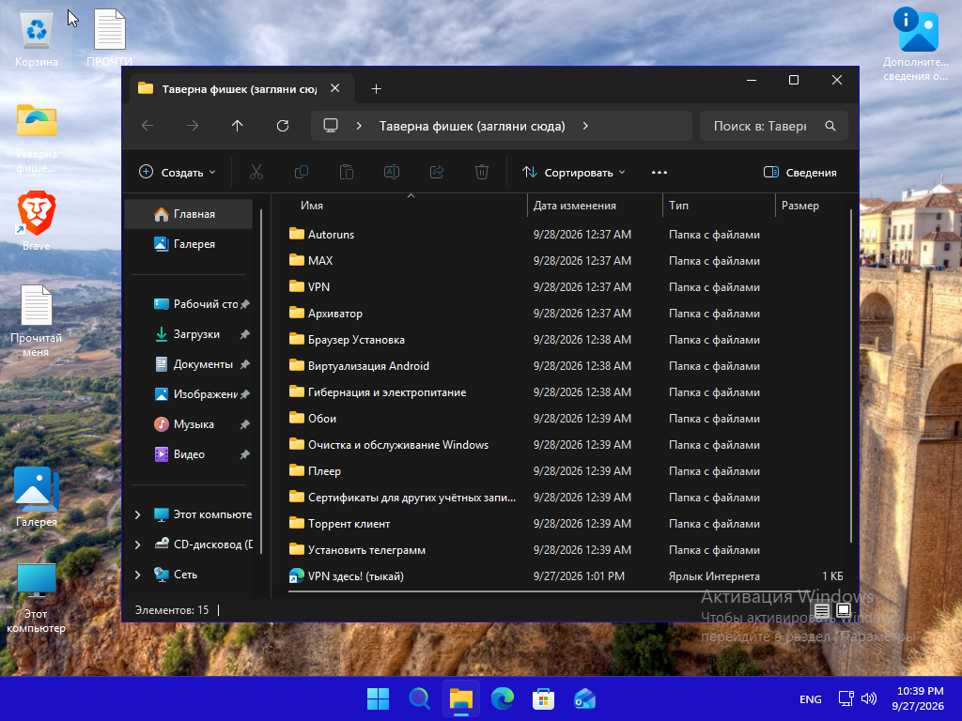Select the Галерея desktop icon
This screenshot has width=962, height=721.
37,497
